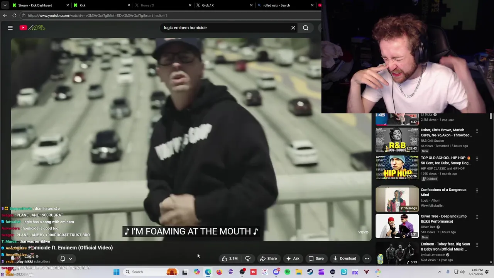Open options for Confessions of a Dangerous Mind

click(477, 190)
